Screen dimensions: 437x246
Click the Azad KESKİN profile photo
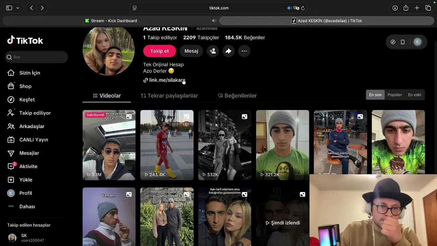(109, 51)
